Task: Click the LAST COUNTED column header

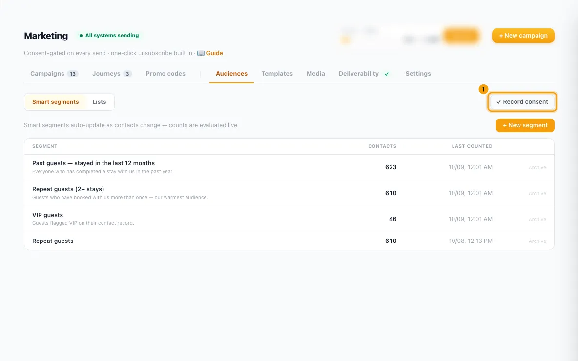Action: click(472, 146)
